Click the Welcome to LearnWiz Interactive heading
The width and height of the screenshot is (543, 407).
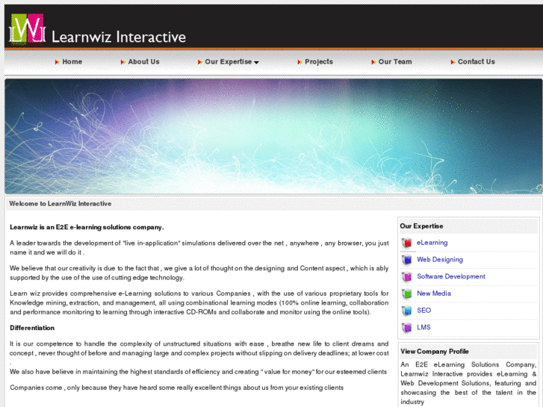(60, 204)
